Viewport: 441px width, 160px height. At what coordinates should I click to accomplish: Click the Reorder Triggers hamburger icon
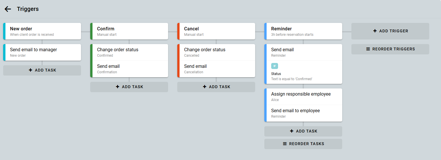click(368, 49)
